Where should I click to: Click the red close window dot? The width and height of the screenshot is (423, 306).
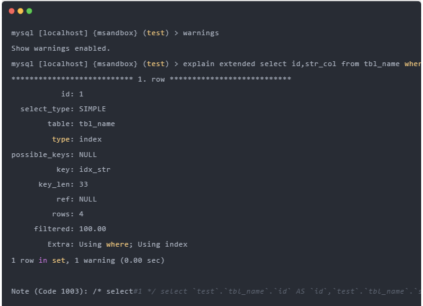(12, 11)
